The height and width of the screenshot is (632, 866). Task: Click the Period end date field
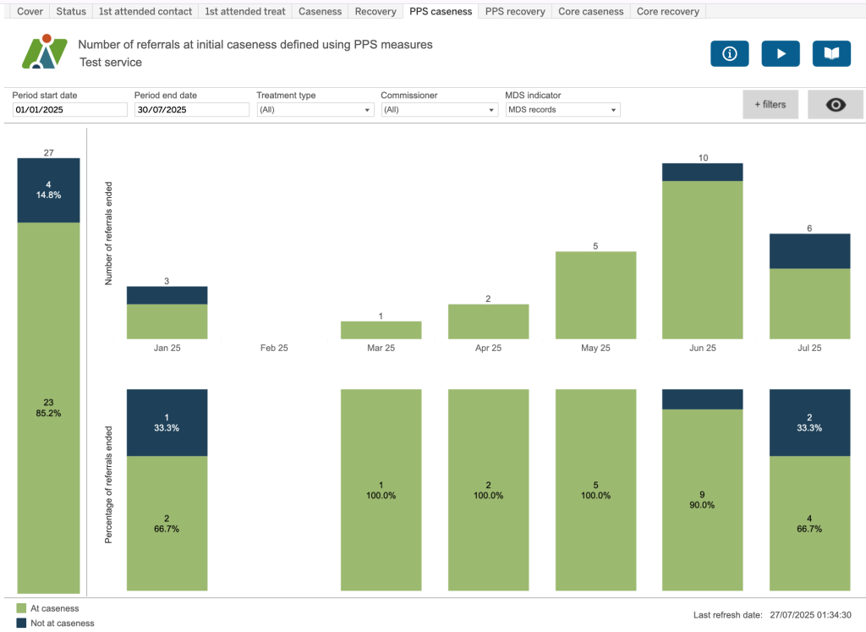coord(191,110)
